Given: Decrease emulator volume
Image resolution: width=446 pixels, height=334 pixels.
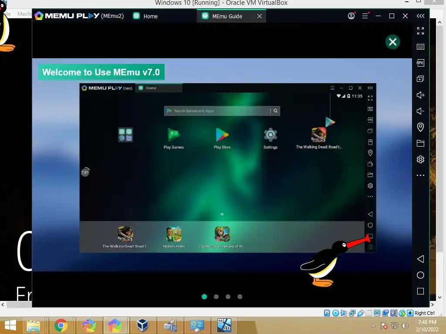Looking at the screenshot, I should [x=420, y=111].
